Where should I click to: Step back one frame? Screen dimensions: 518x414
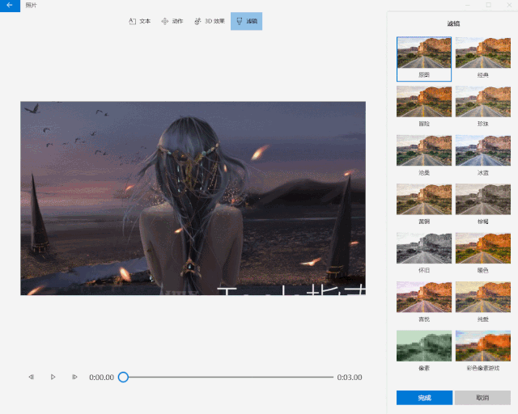pyautogui.click(x=32, y=377)
